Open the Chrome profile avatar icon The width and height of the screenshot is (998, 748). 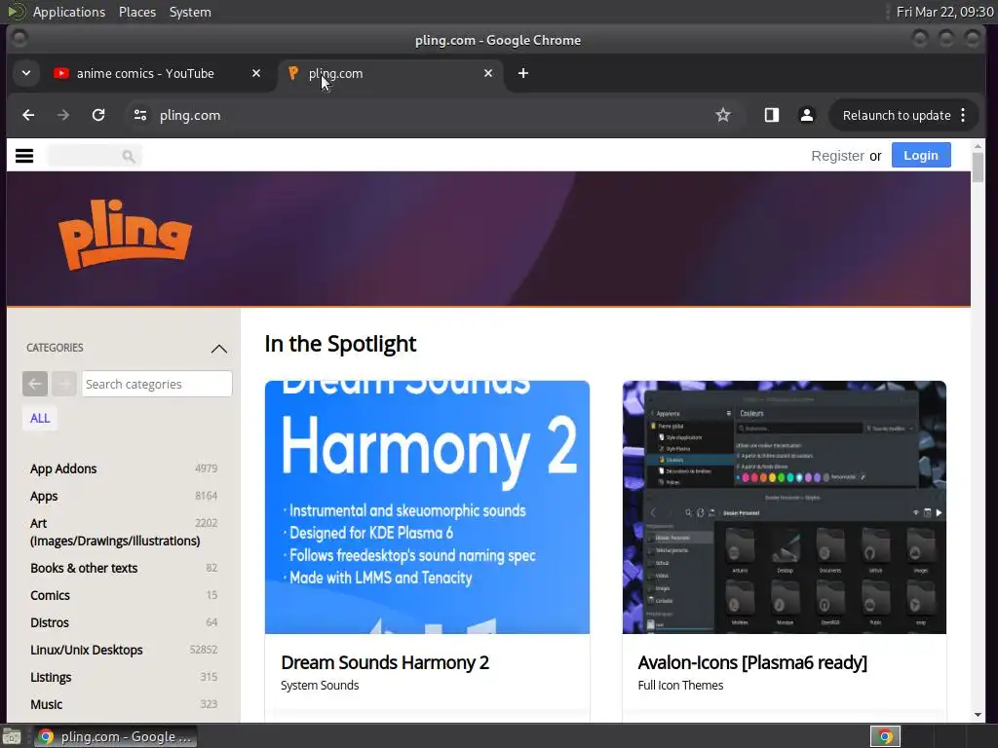click(806, 115)
